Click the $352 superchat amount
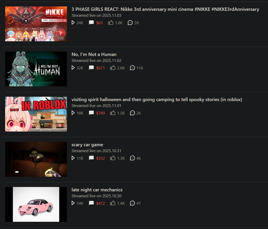This screenshot has height=229, width=268. click(100, 158)
